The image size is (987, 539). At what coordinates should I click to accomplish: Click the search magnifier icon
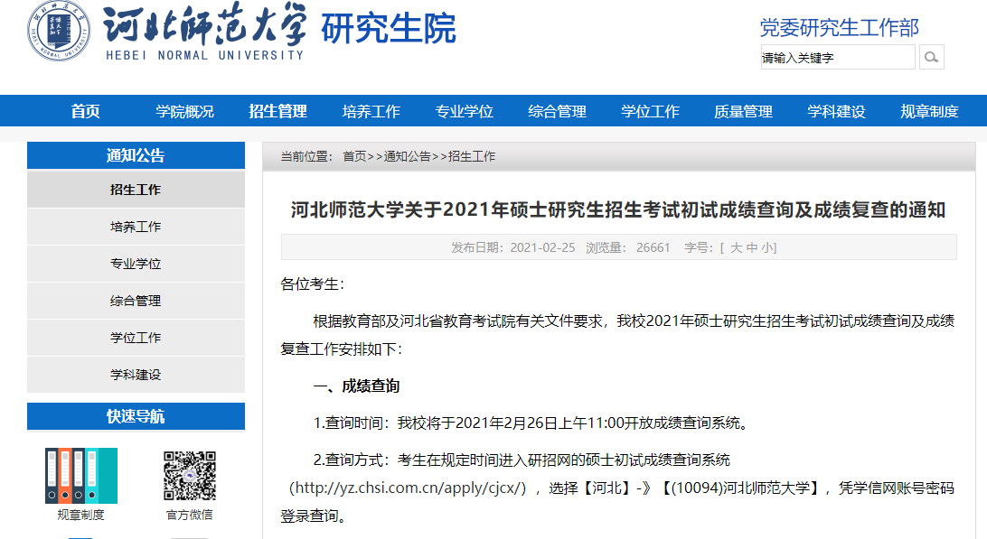tap(932, 58)
